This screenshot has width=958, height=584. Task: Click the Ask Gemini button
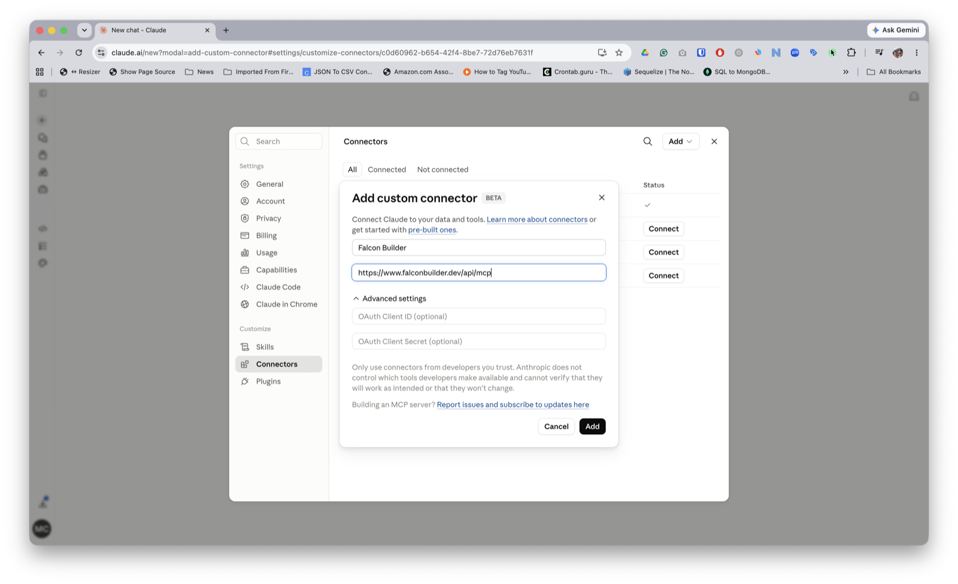click(896, 30)
